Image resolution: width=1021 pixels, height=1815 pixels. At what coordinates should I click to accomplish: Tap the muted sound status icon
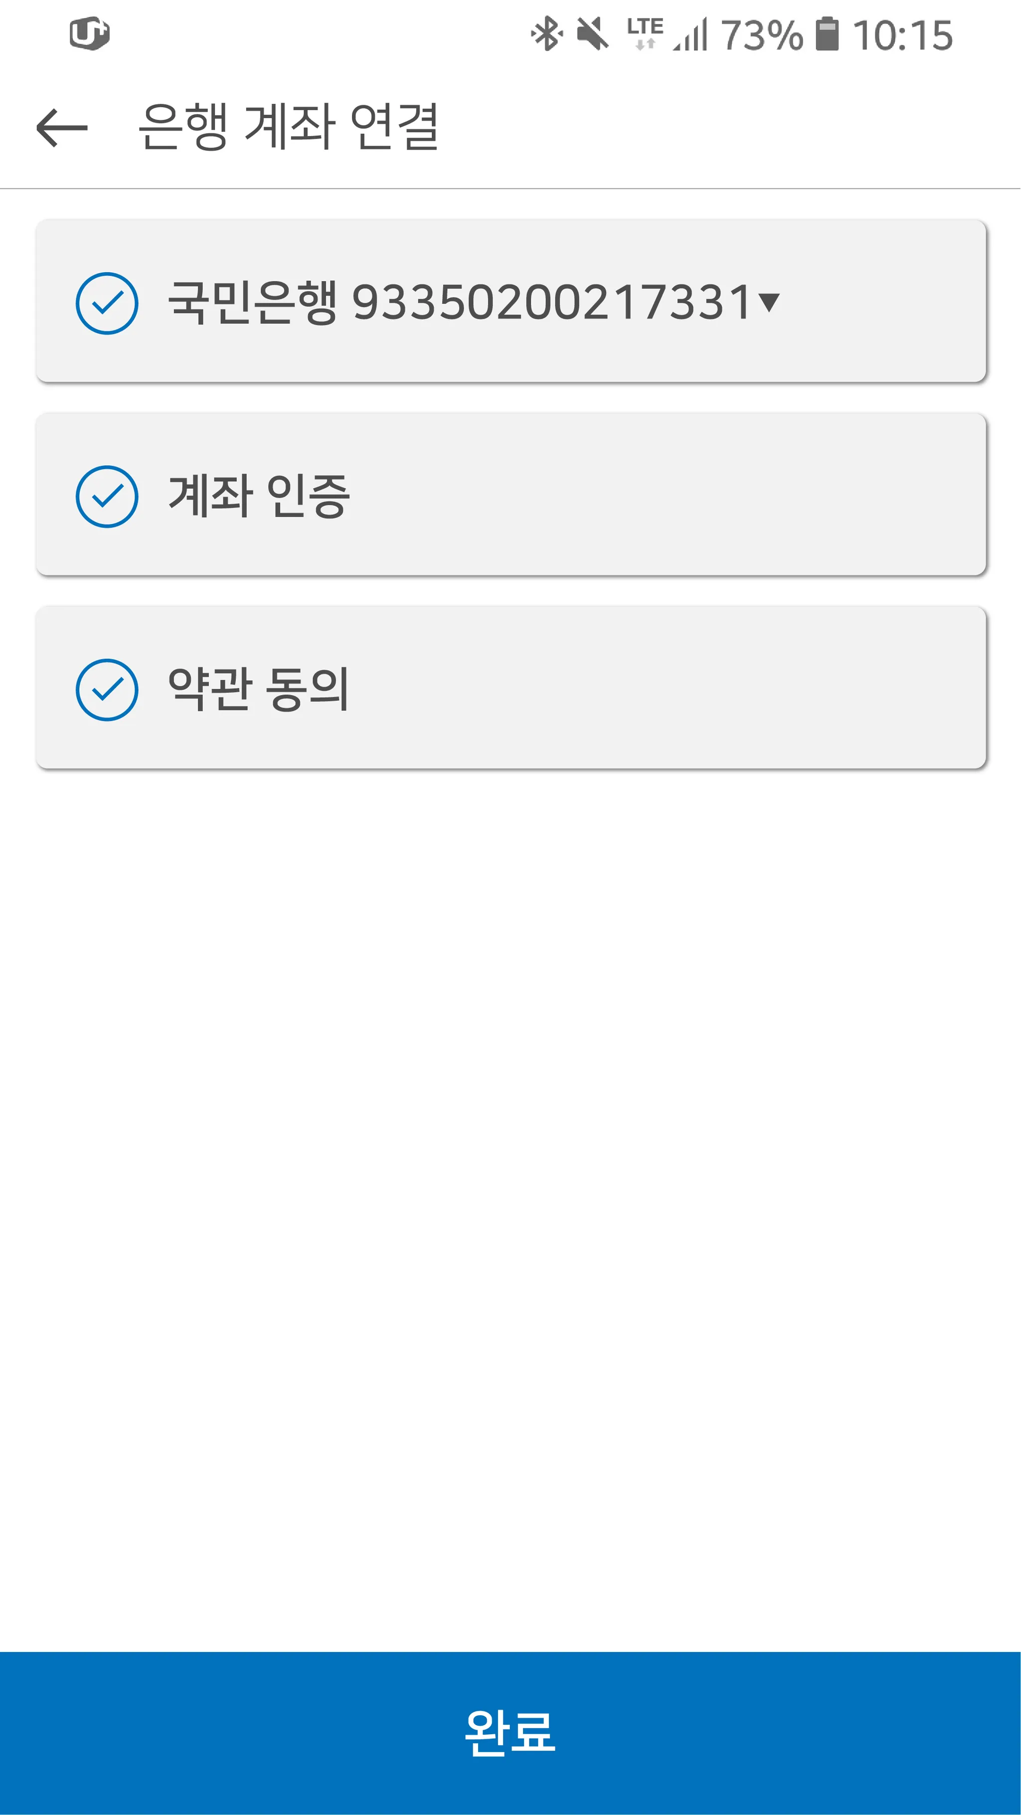pyautogui.click(x=592, y=34)
